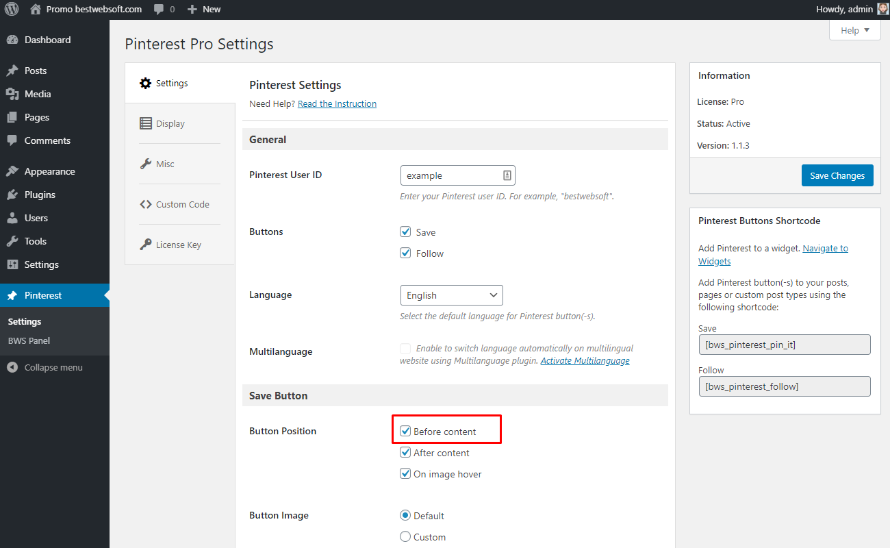
Task: Click the WordPress logo icon
Action: pos(12,10)
